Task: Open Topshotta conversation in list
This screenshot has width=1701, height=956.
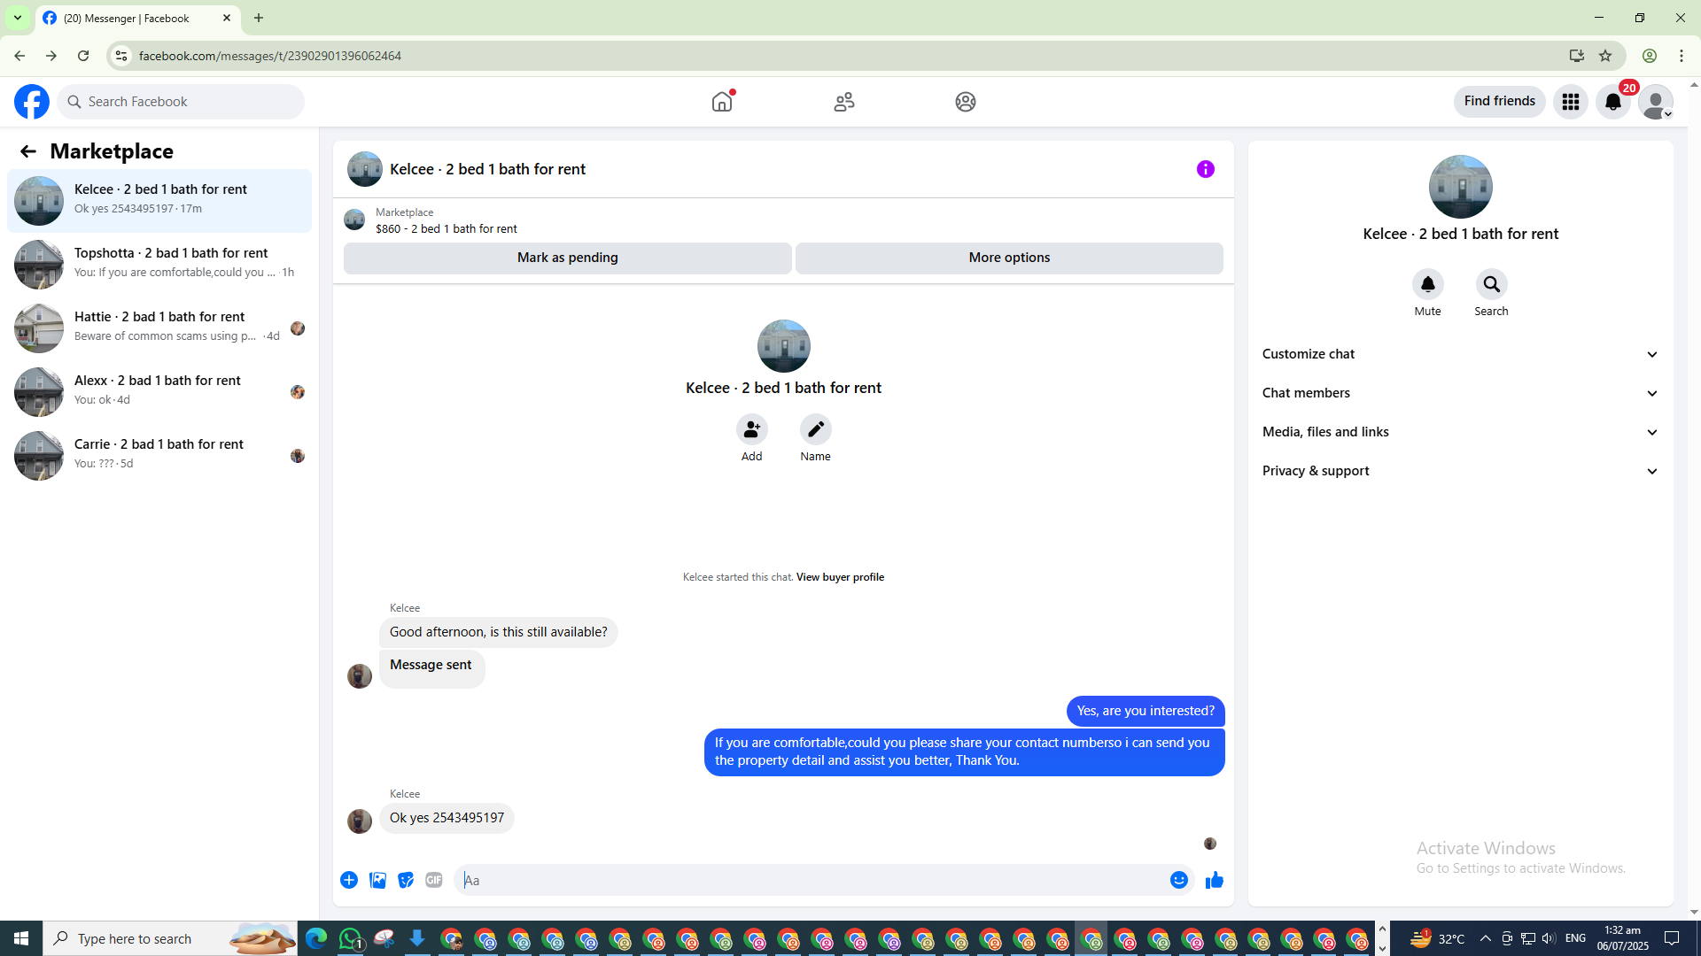Action: [x=159, y=264]
